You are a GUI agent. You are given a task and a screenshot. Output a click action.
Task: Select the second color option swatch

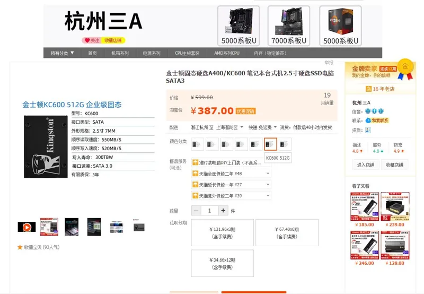pos(212,144)
